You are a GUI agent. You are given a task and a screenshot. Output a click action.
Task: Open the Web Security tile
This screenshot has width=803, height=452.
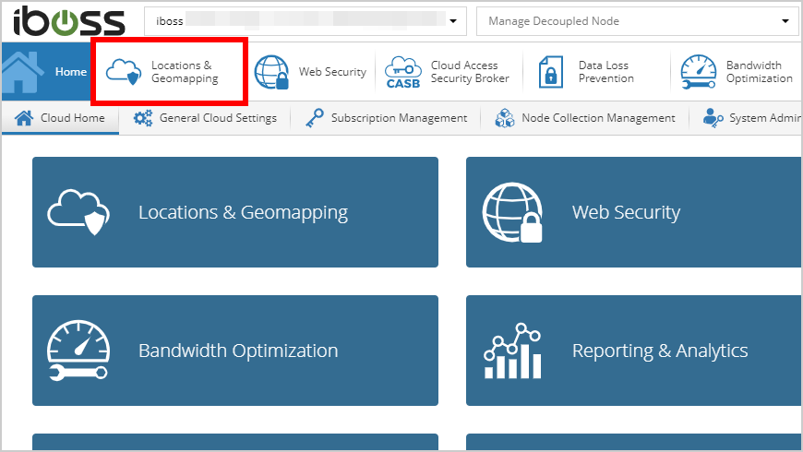point(634,212)
